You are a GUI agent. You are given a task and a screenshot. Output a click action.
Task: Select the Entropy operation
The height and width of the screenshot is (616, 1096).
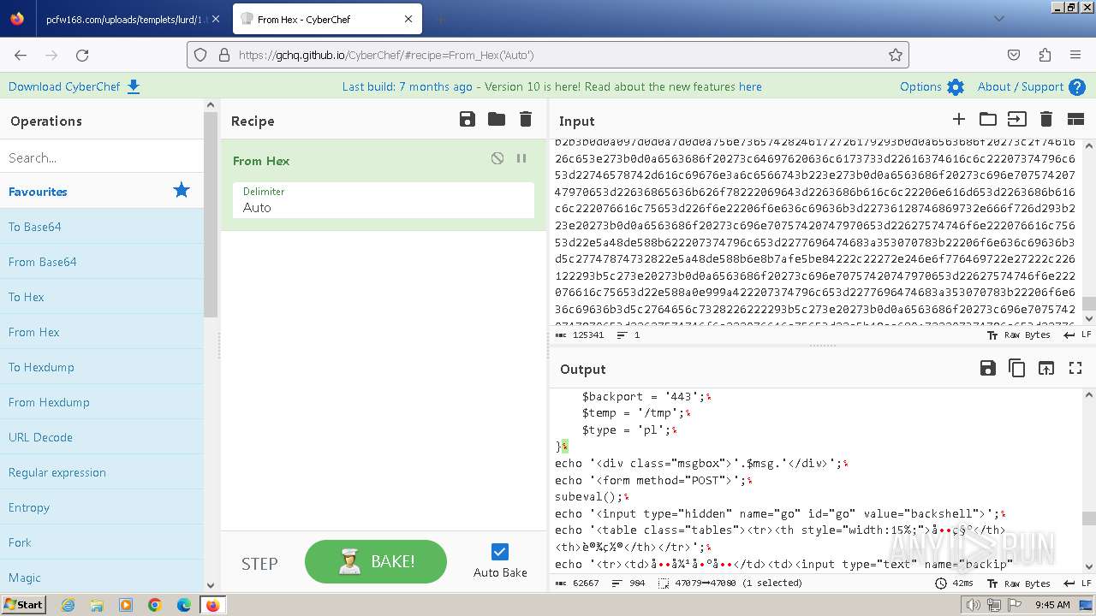click(102, 507)
